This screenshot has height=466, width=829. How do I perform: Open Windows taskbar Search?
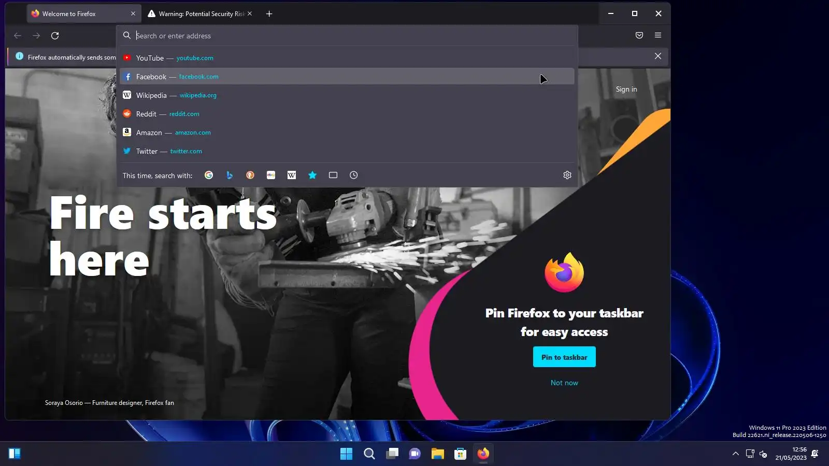[369, 454]
